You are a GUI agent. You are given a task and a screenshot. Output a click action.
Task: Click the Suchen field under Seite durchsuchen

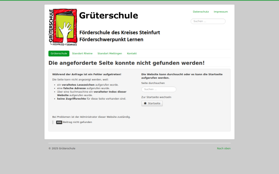tap(159, 89)
